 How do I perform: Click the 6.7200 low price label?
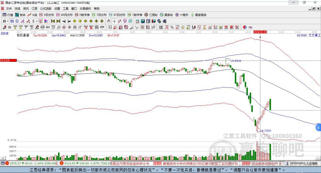pyautogui.click(x=266, y=131)
